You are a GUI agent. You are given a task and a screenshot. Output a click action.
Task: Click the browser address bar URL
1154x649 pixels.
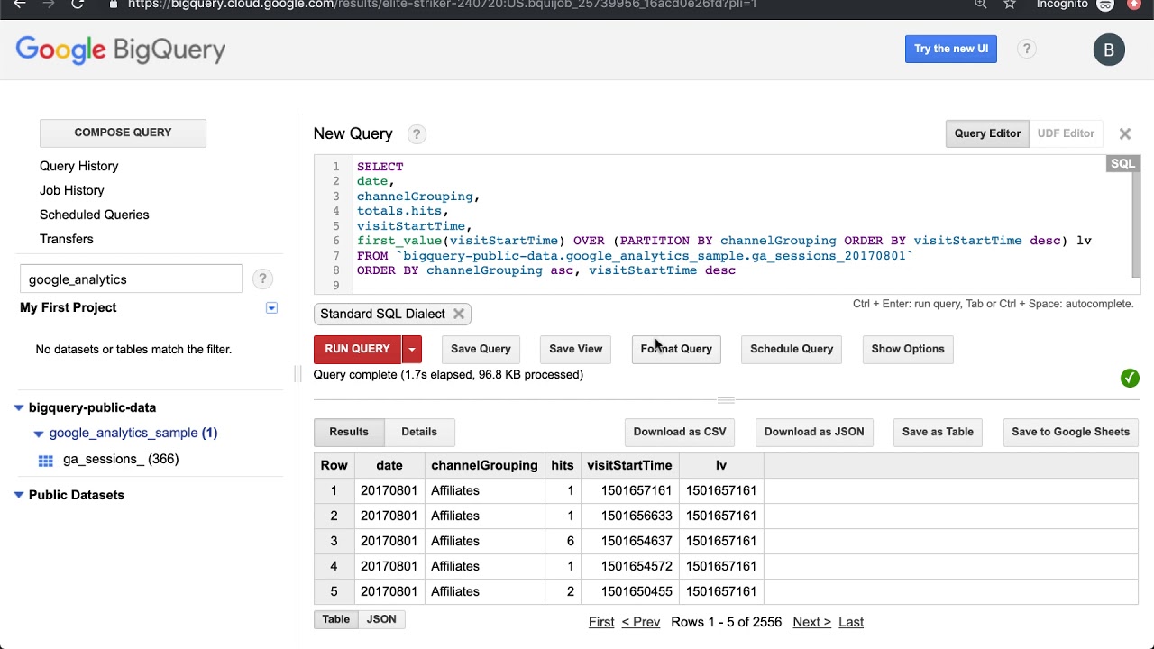(442, 5)
